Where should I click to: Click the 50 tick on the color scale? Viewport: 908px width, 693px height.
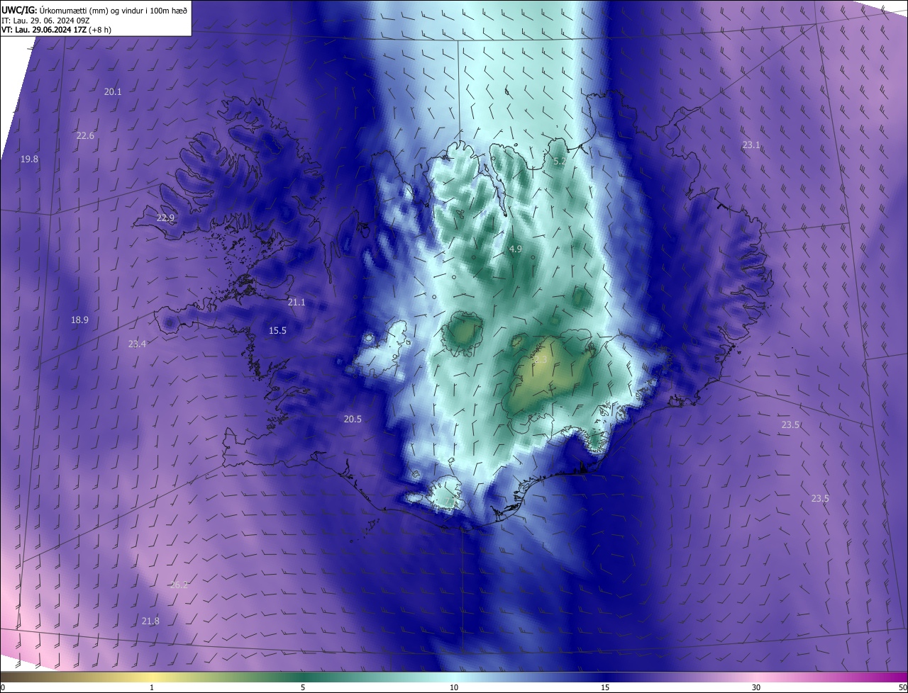pos(902,688)
